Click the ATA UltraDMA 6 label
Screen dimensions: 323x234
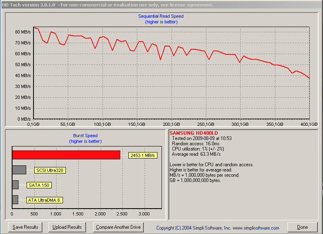[x=44, y=200]
